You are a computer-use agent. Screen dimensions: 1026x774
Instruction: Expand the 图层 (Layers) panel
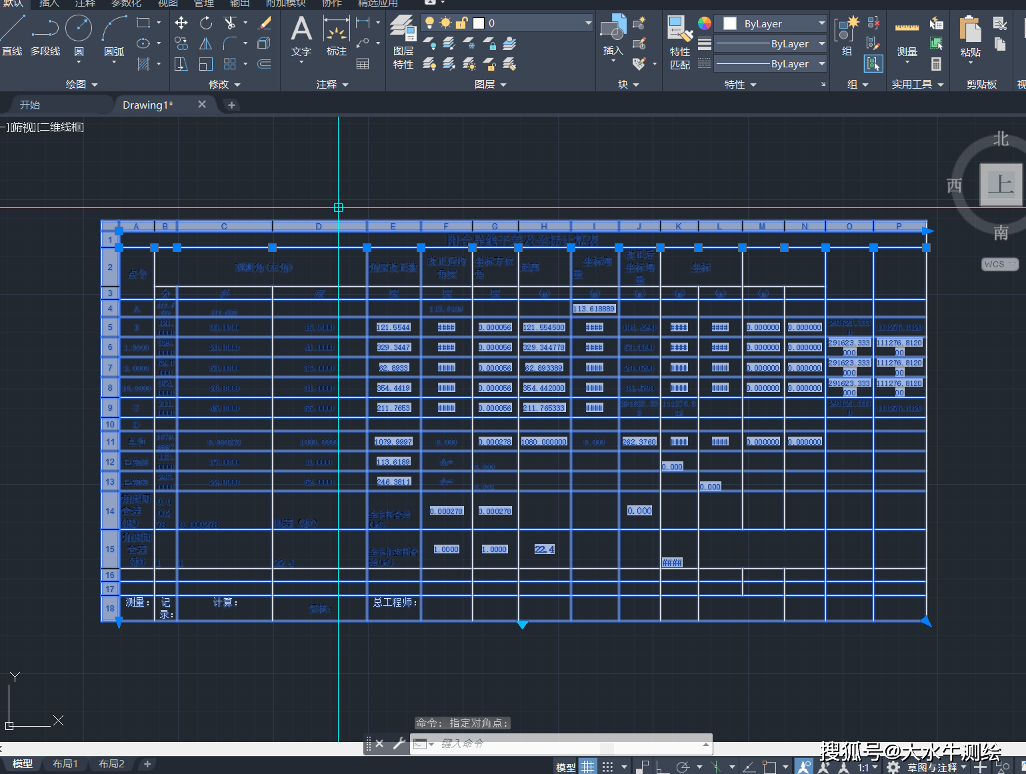point(490,85)
